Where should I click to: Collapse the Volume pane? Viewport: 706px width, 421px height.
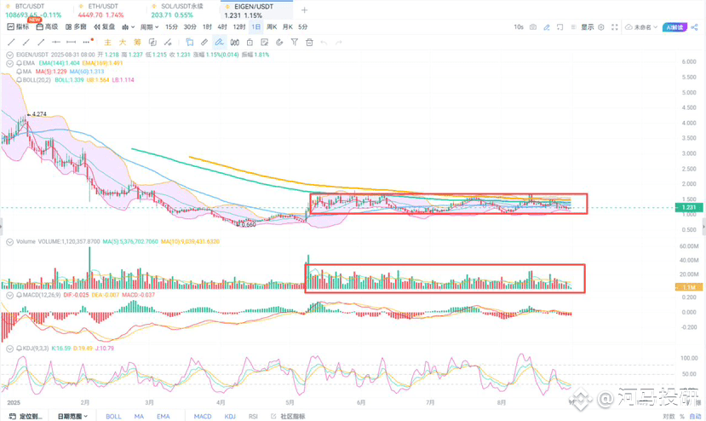click(x=9, y=241)
